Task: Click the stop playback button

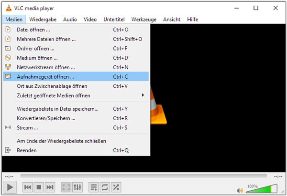Action: pyautogui.click(x=39, y=187)
